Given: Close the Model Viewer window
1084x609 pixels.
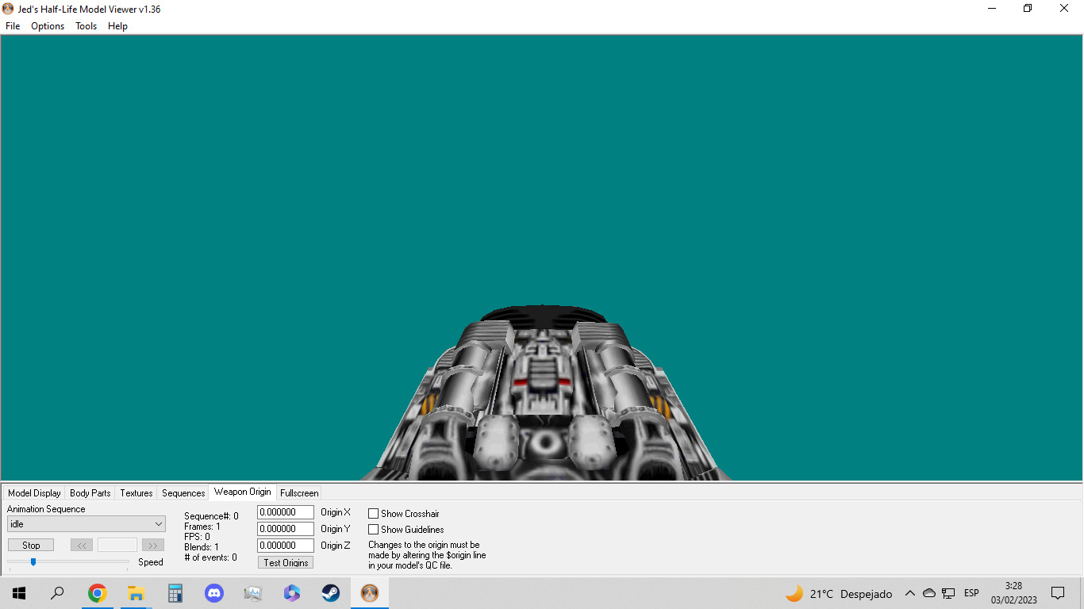Looking at the screenshot, I should coord(1064,9).
